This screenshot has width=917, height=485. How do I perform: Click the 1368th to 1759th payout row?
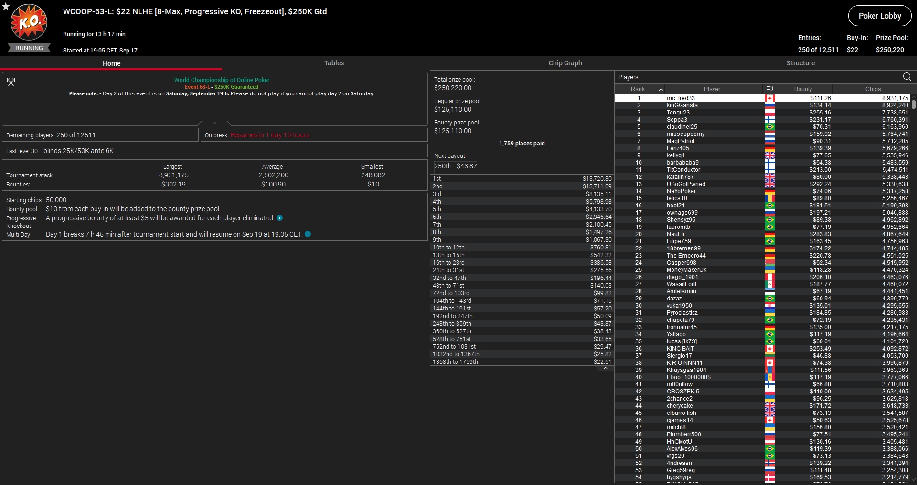pos(522,362)
